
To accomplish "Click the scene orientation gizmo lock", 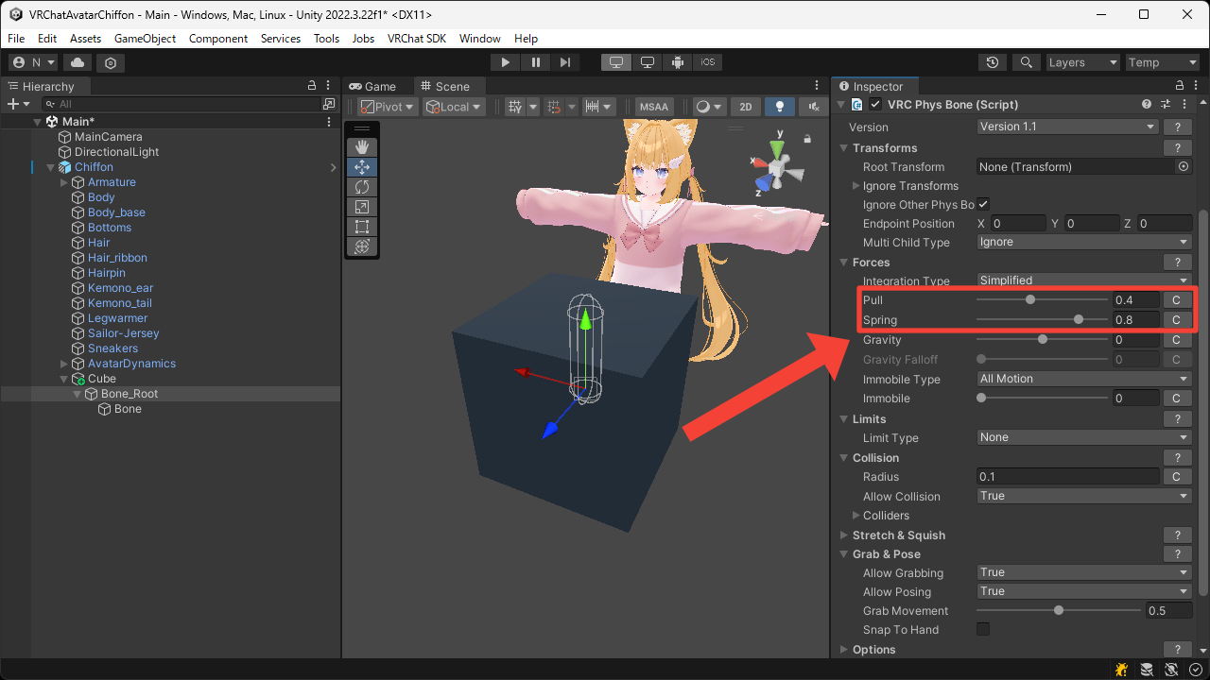I will coord(807,139).
